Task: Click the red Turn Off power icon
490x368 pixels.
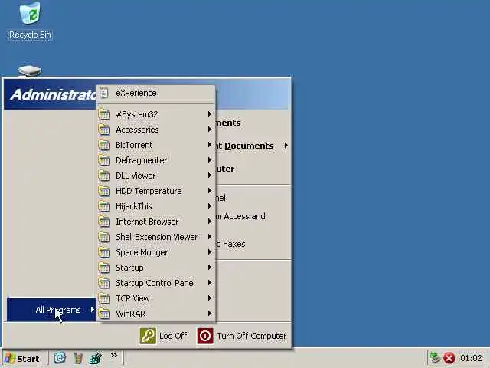Action: pyautogui.click(x=205, y=336)
